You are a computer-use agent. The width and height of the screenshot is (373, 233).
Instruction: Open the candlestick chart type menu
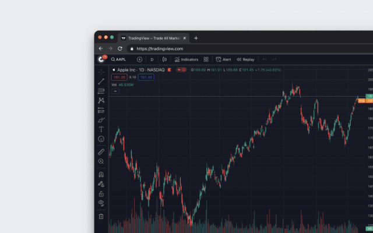click(164, 59)
